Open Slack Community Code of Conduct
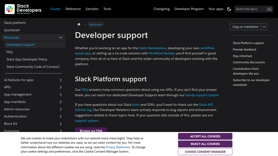 tap(33, 67)
